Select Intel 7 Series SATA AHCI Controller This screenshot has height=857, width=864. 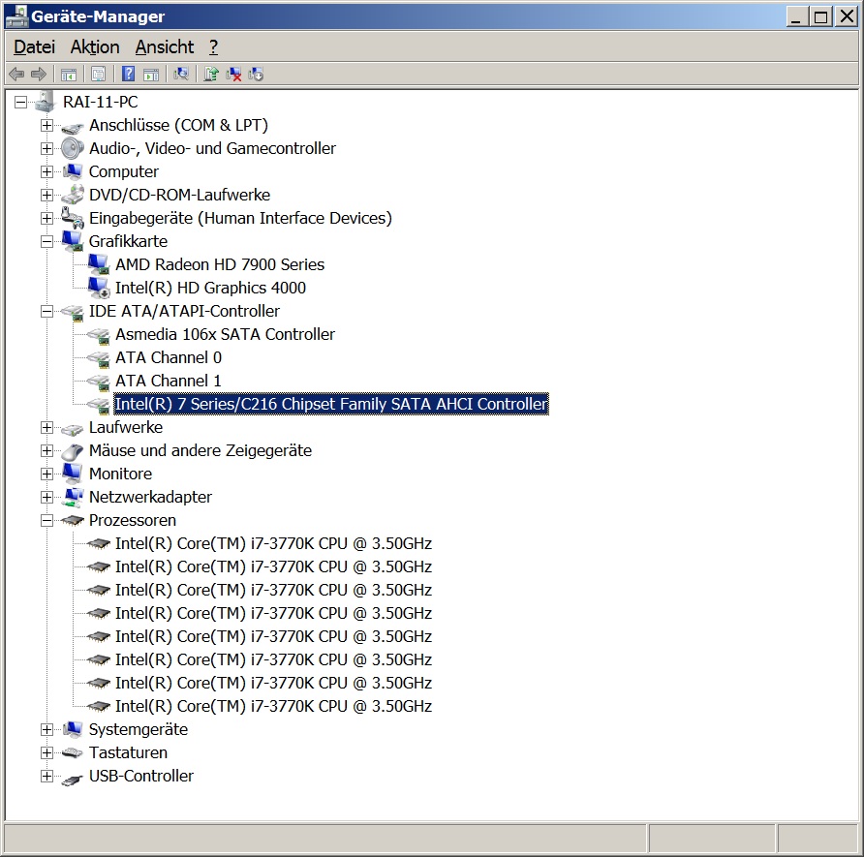coord(330,404)
